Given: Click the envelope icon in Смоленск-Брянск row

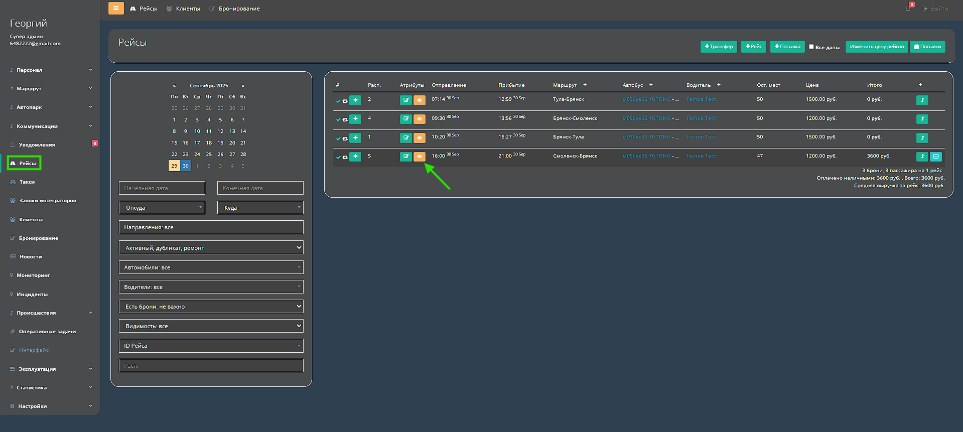Looking at the screenshot, I should (x=935, y=157).
